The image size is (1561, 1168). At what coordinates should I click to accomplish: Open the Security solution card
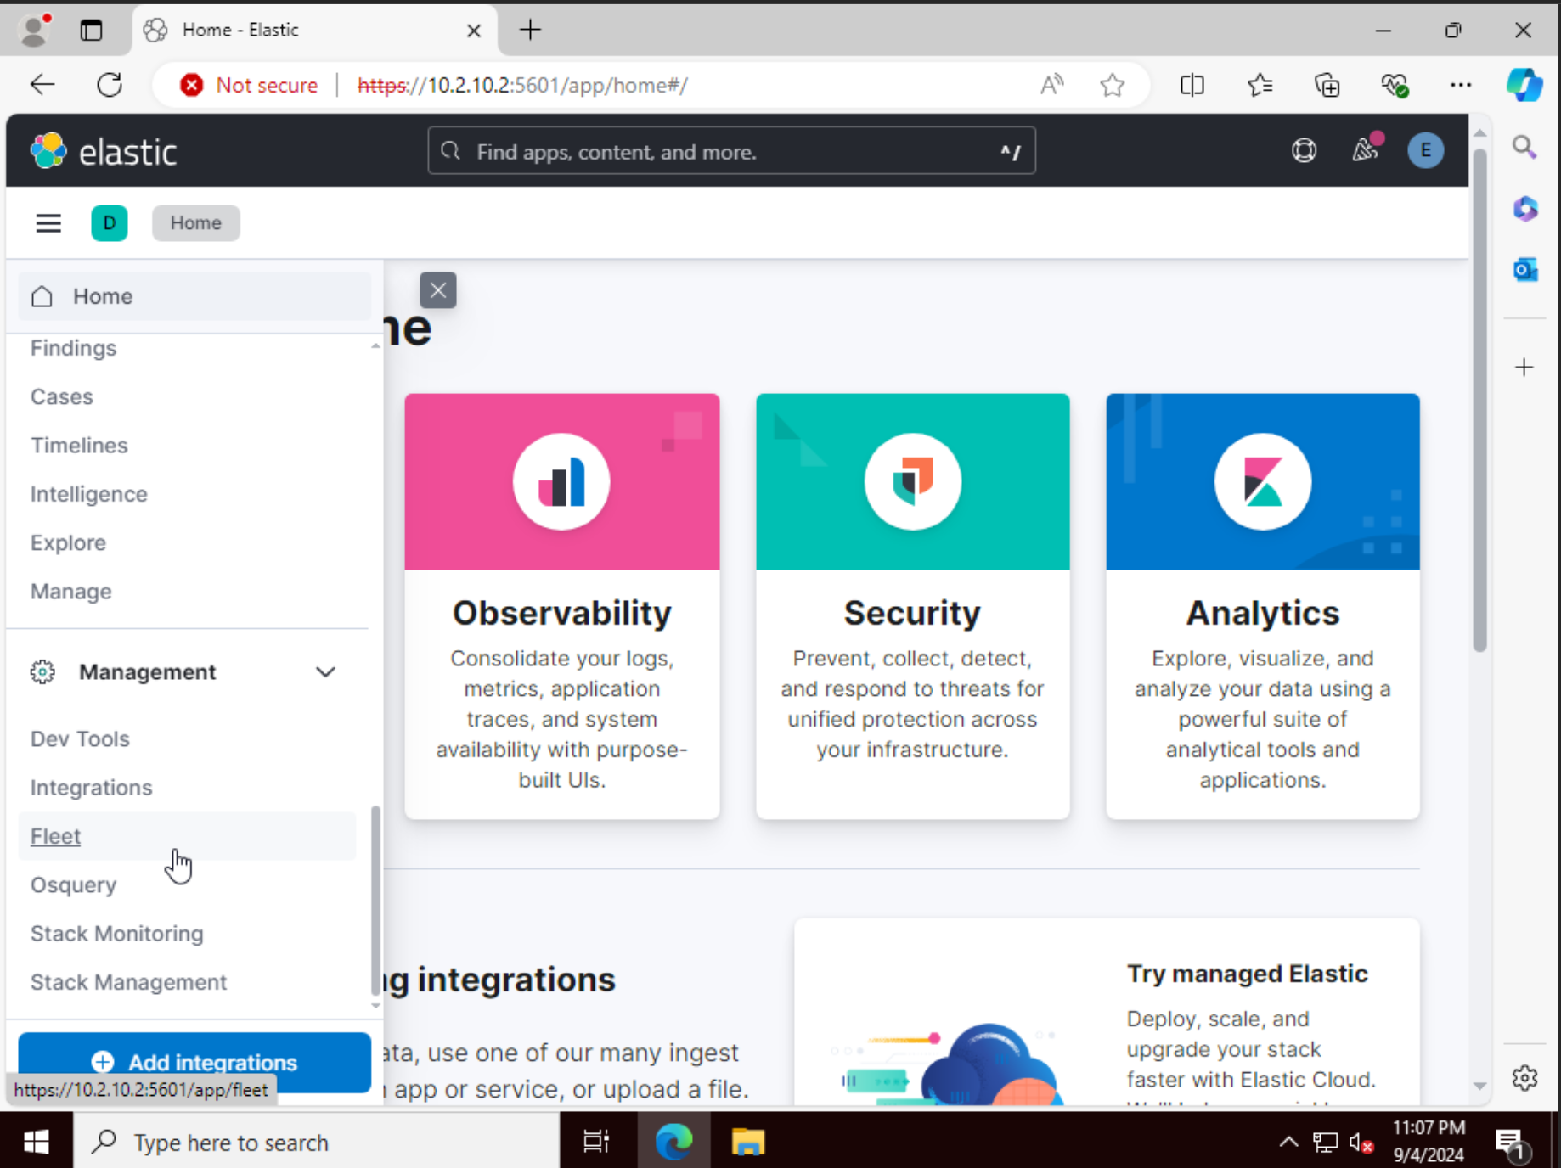(x=913, y=606)
